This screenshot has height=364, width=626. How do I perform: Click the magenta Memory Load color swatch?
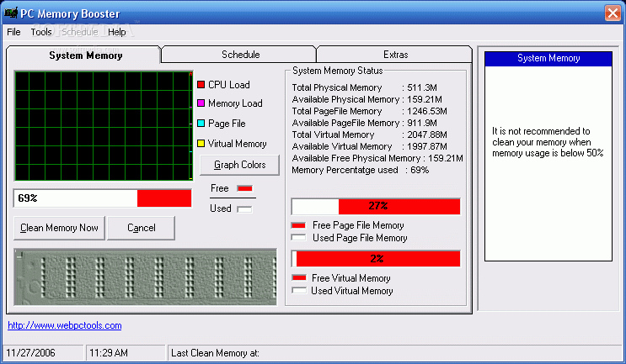(201, 103)
